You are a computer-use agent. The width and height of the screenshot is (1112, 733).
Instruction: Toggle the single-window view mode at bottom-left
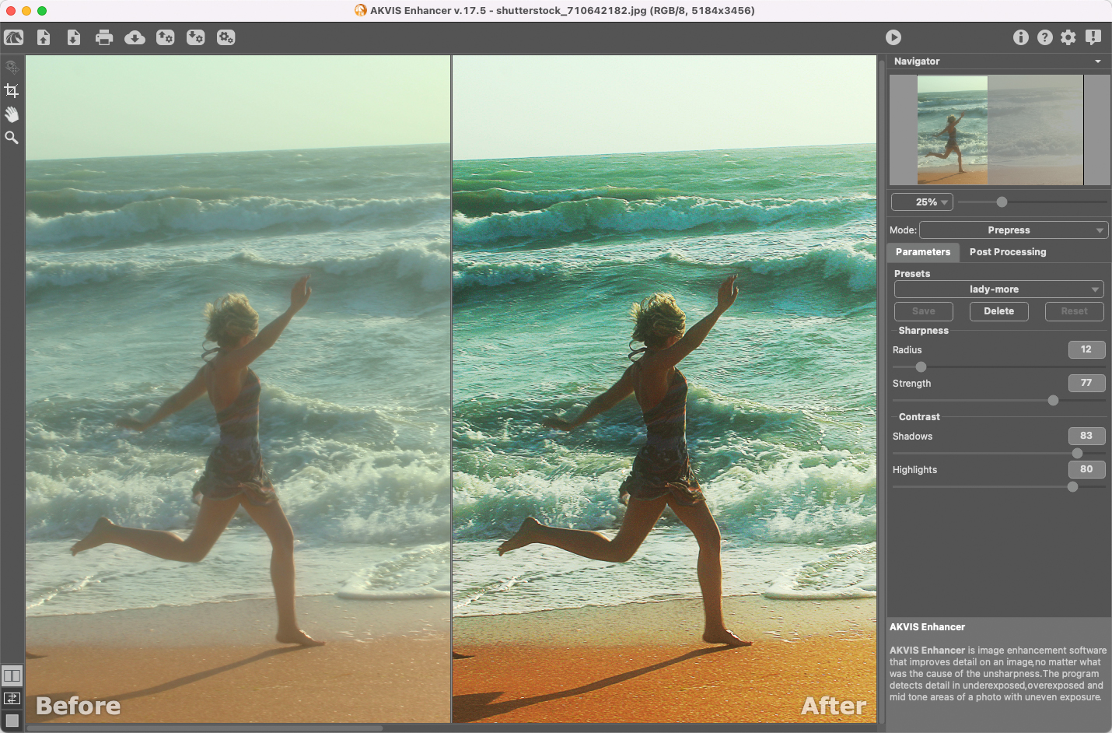coord(12,721)
